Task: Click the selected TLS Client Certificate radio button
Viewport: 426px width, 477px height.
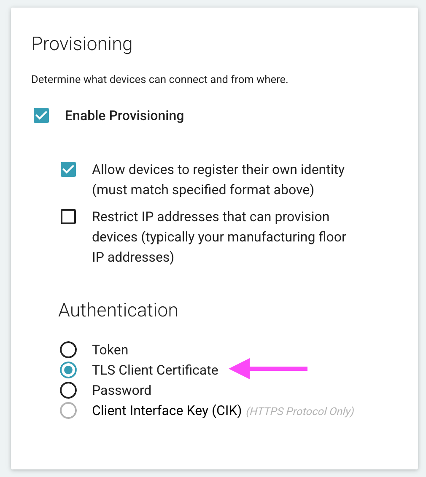Action: coord(68,370)
